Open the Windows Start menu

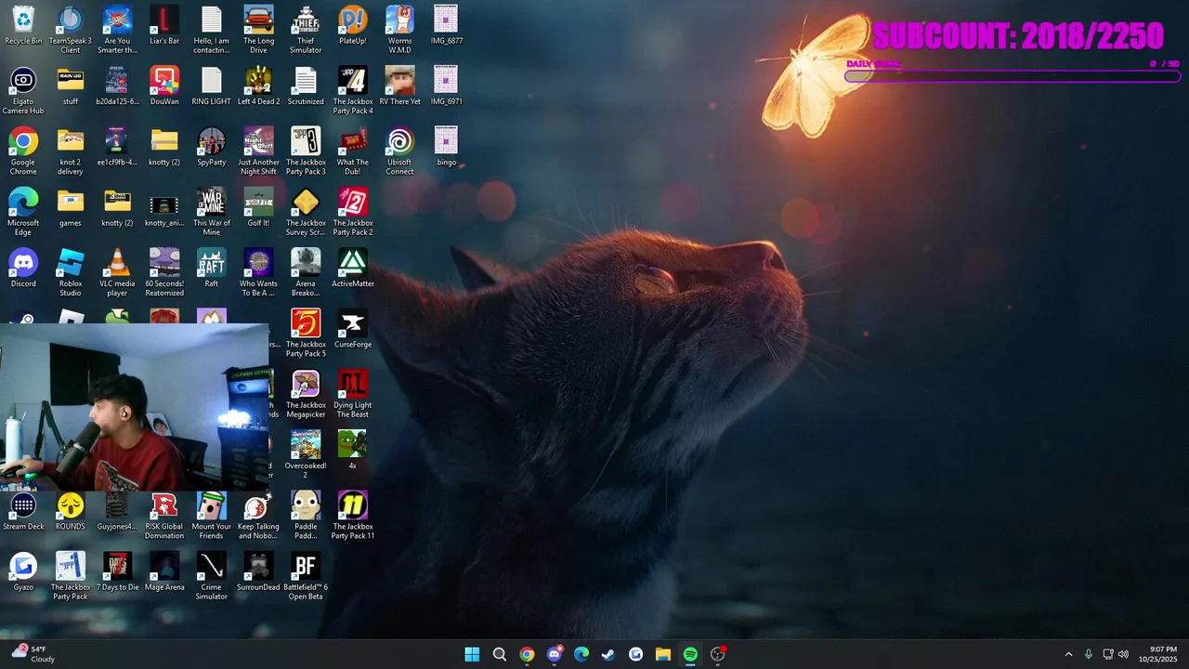coord(472,654)
